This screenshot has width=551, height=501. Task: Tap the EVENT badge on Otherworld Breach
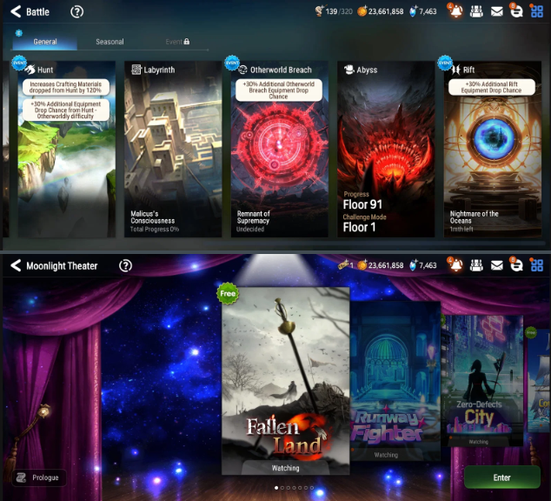[232, 63]
